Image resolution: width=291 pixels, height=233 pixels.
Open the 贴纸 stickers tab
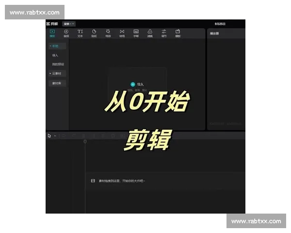[94, 33]
